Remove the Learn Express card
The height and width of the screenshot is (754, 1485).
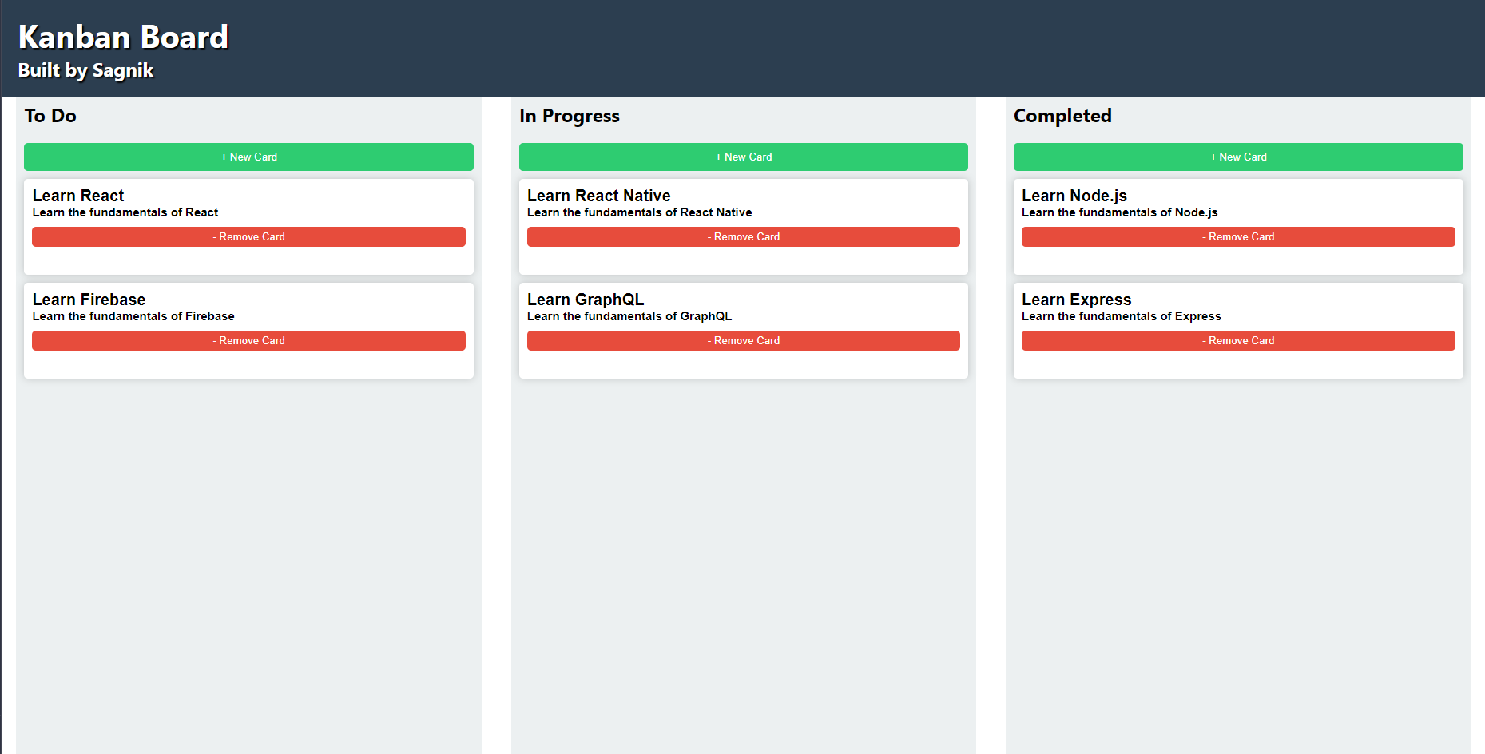tap(1238, 341)
